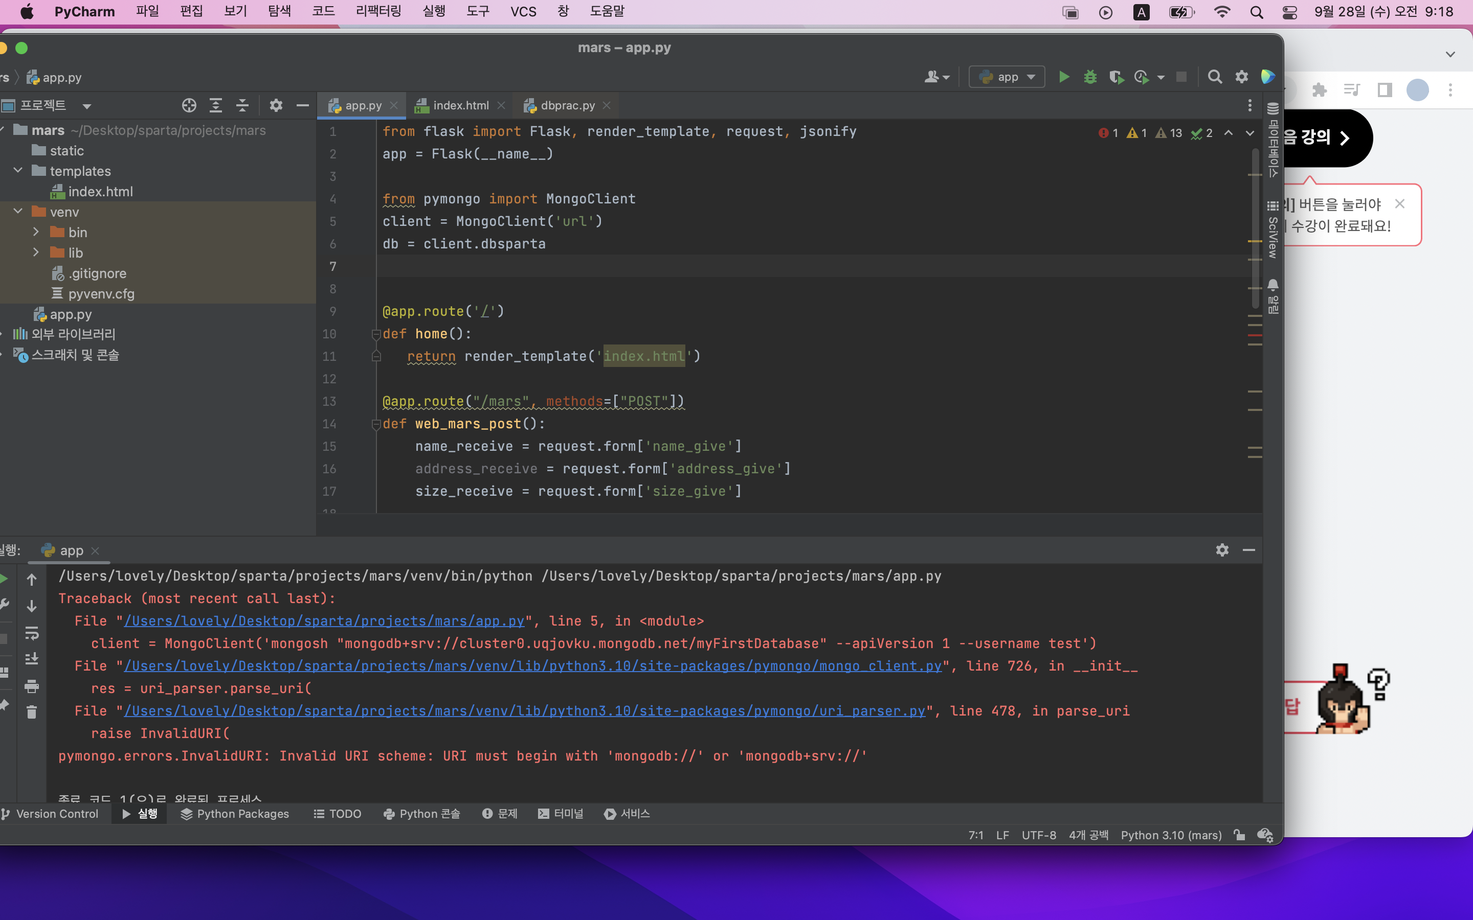Minimize the run tool window
The image size is (1473, 920).
tap(1249, 550)
